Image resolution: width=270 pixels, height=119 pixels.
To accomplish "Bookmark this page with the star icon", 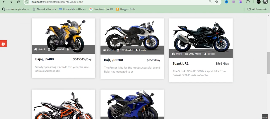I will click(x=217, y=2).
